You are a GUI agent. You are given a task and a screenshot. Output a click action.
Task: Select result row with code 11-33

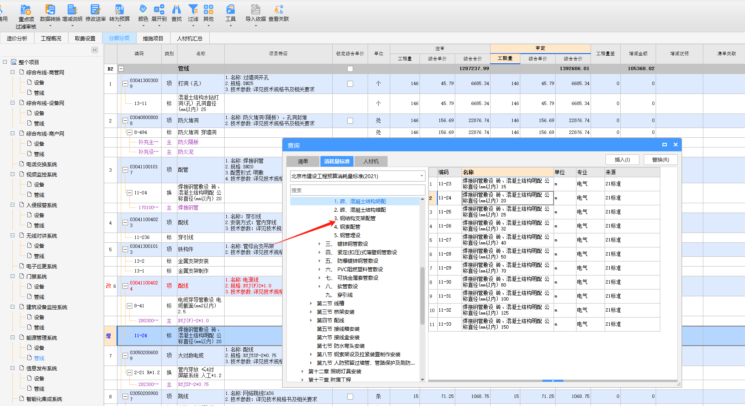[x=544, y=324]
